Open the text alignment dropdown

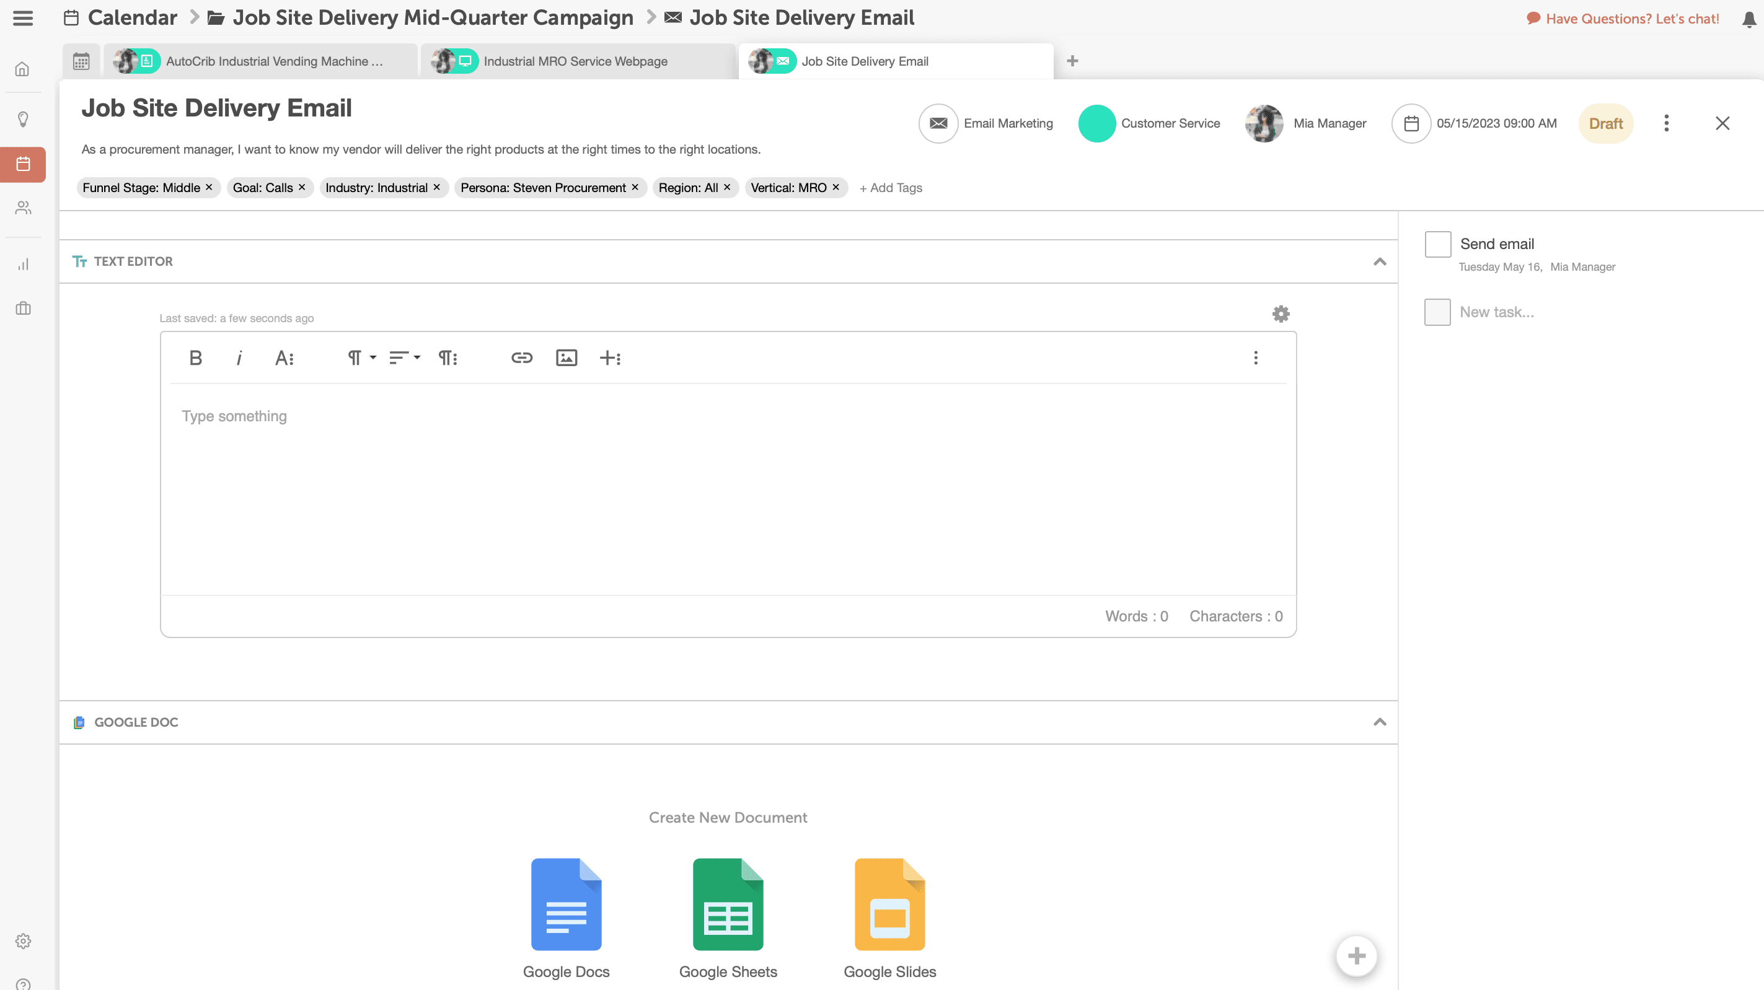[x=404, y=357]
